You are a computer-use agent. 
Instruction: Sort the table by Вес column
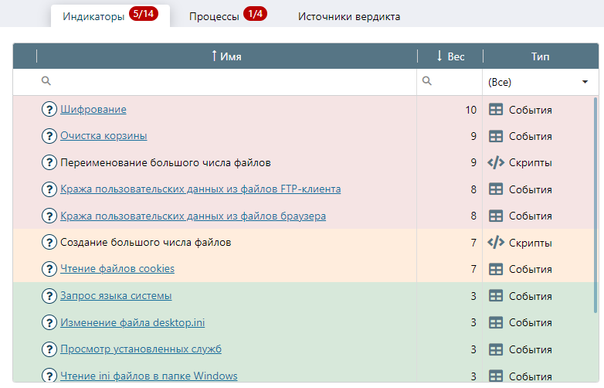pos(450,56)
